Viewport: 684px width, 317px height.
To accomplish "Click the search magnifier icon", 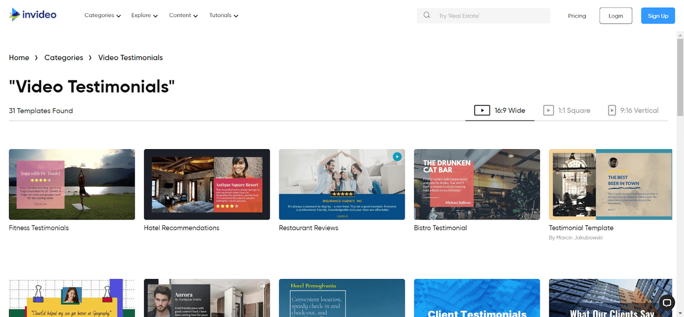I will click(426, 16).
